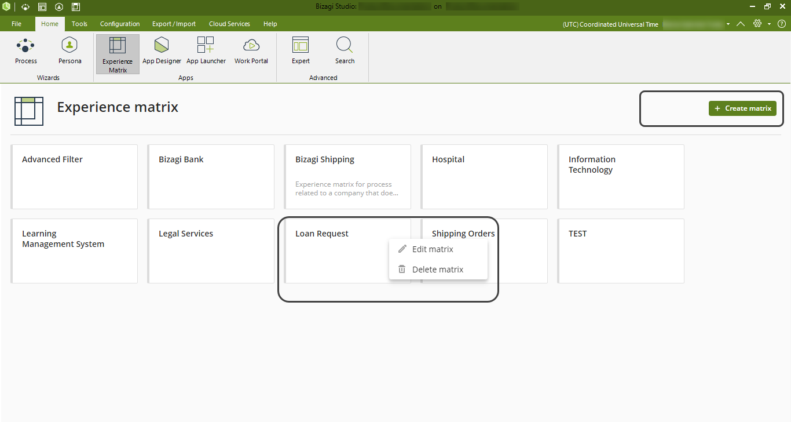Open the Tools ribbon tab
Viewport: 791px width, 422px height.
(79, 24)
